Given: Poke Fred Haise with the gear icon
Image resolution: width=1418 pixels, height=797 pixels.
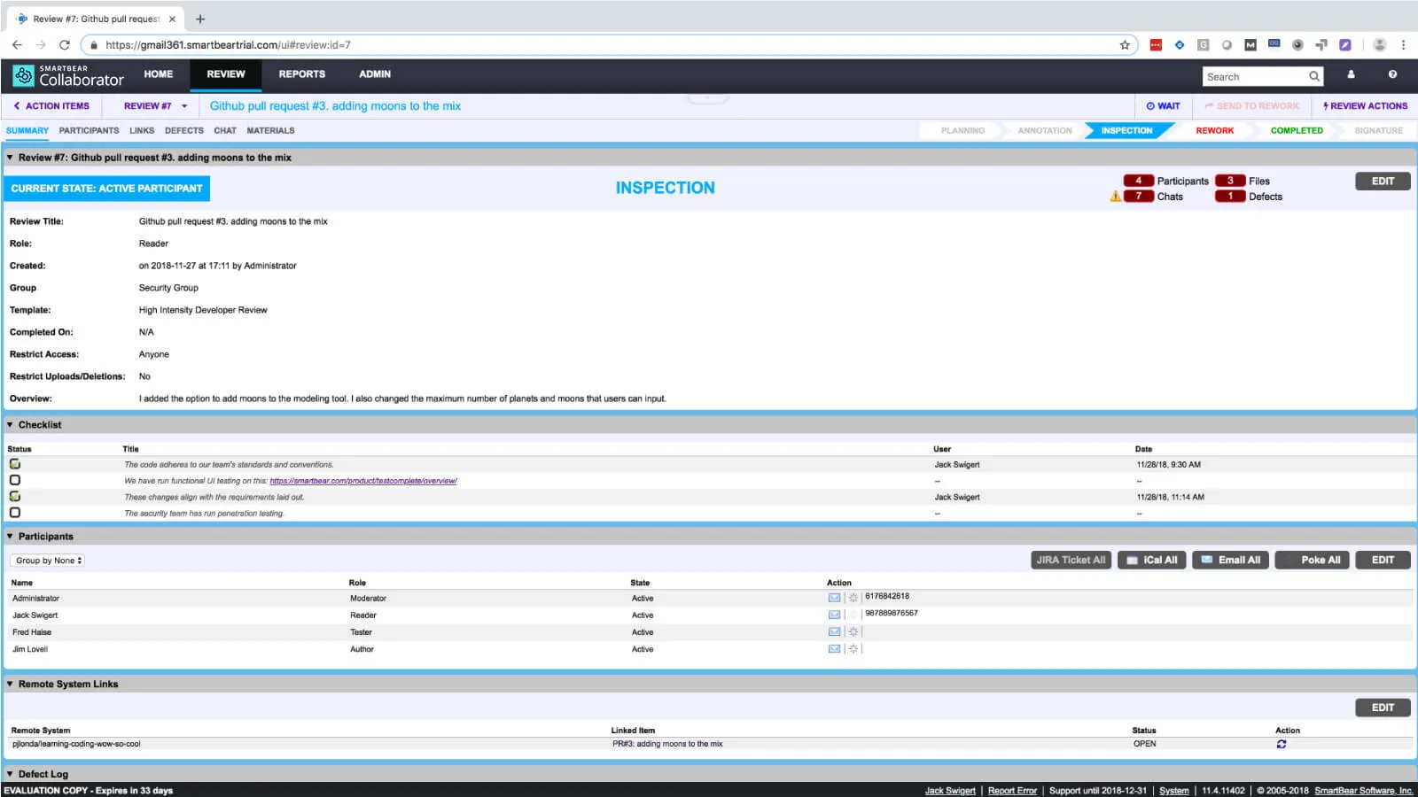Looking at the screenshot, I should pyautogui.click(x=852, y=631).
